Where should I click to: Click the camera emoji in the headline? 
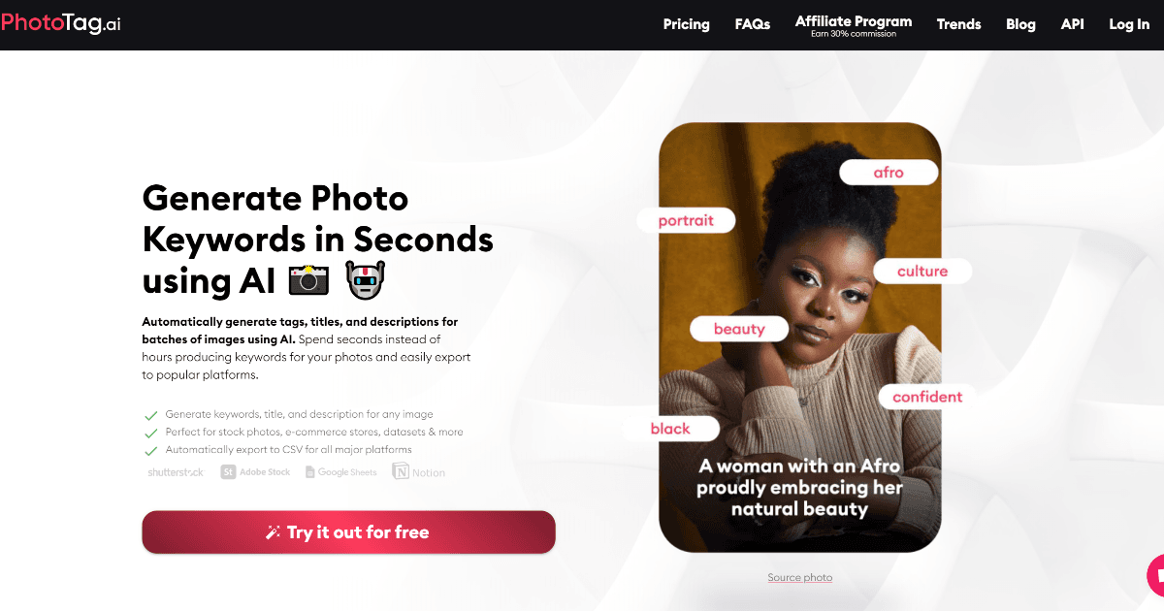tap(309, 281)
